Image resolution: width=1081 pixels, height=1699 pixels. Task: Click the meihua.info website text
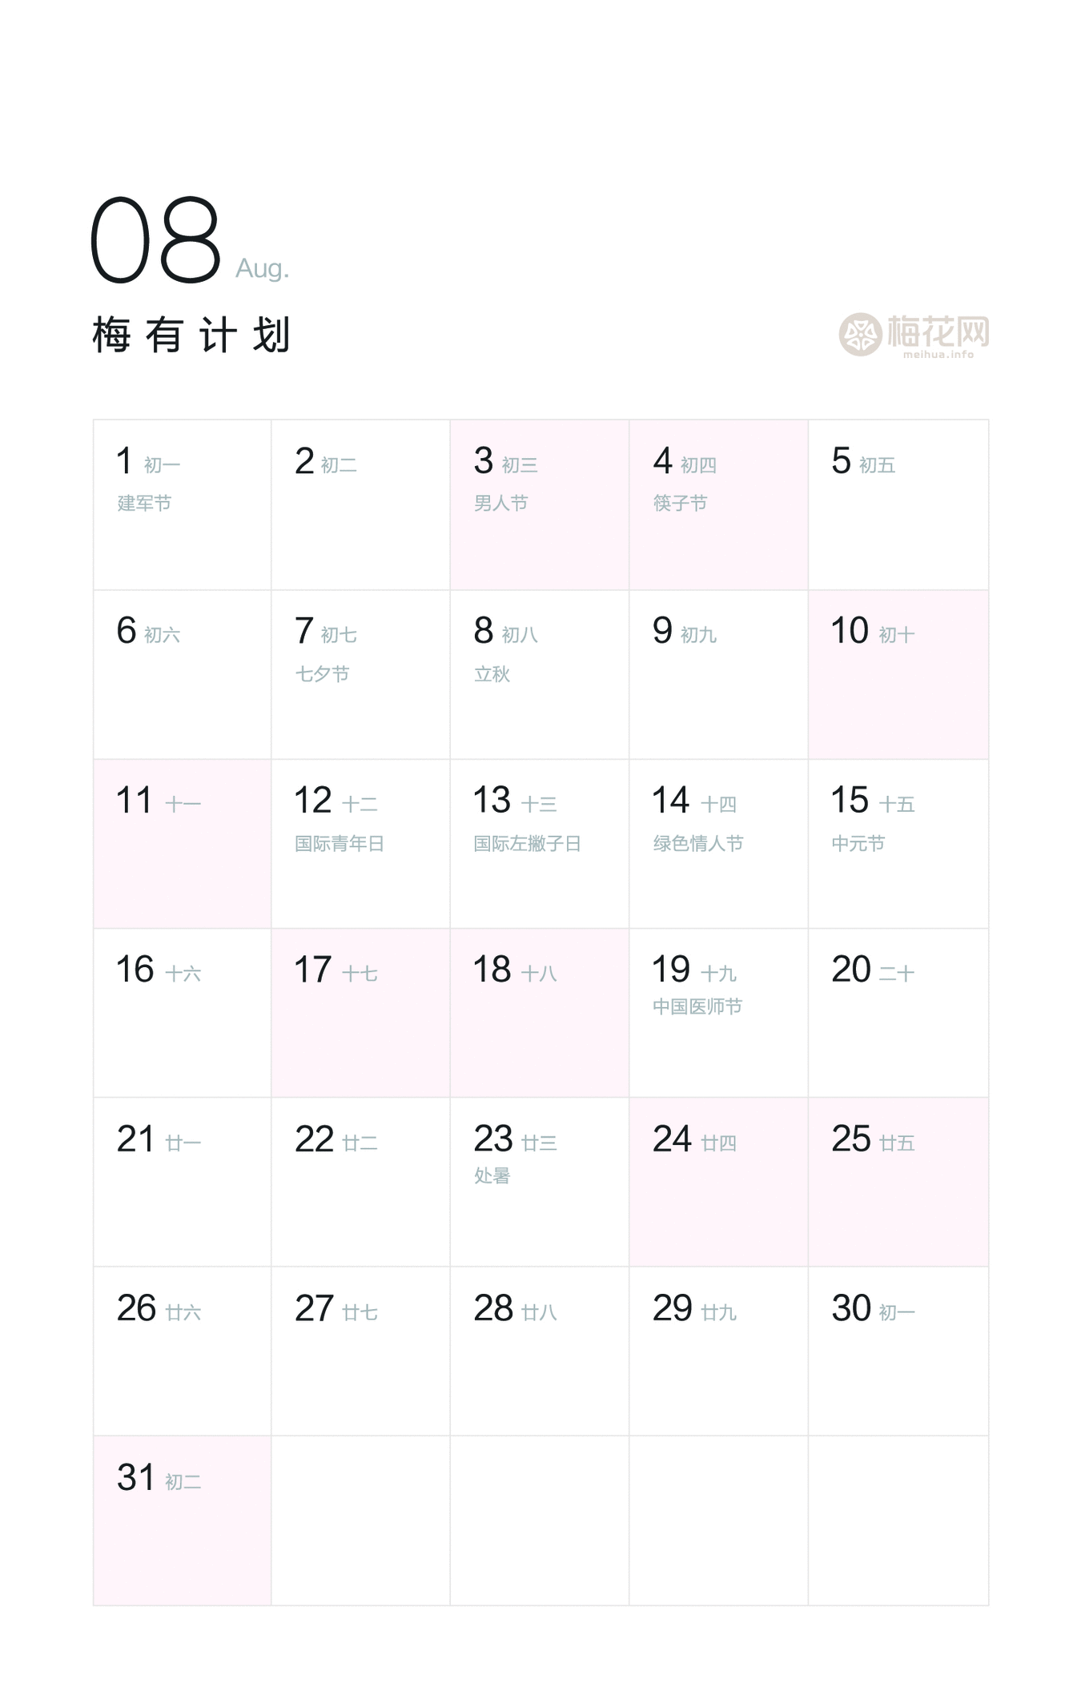tap(938, 355)
